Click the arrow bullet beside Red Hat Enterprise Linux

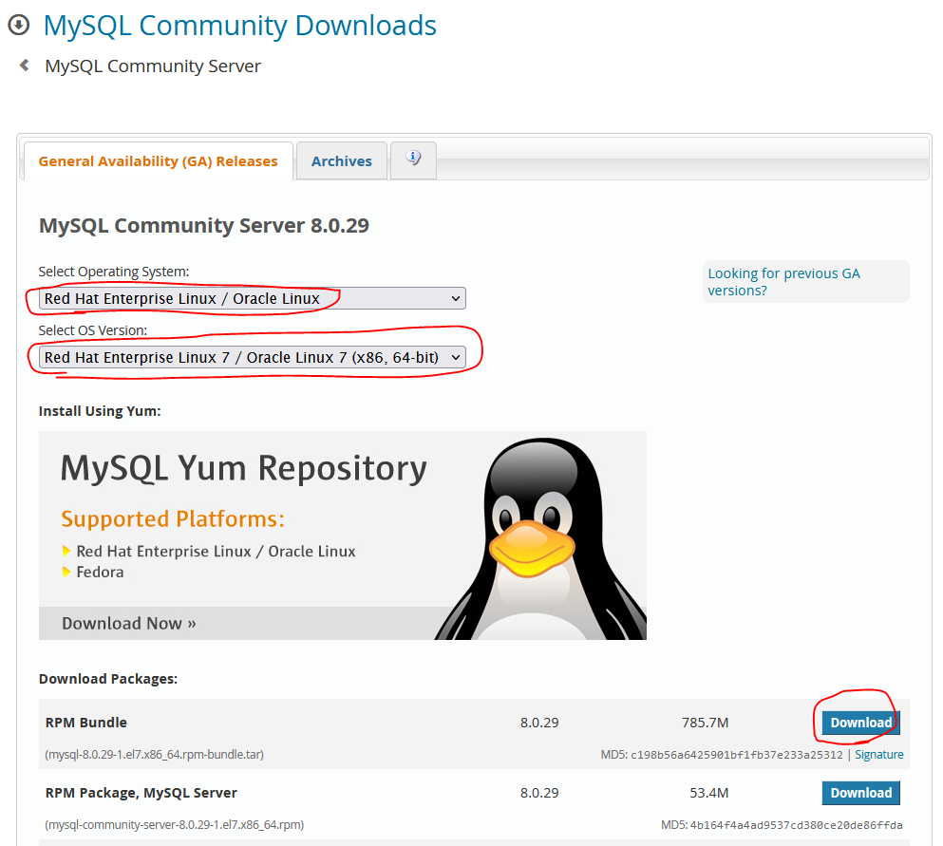point(66,551)
